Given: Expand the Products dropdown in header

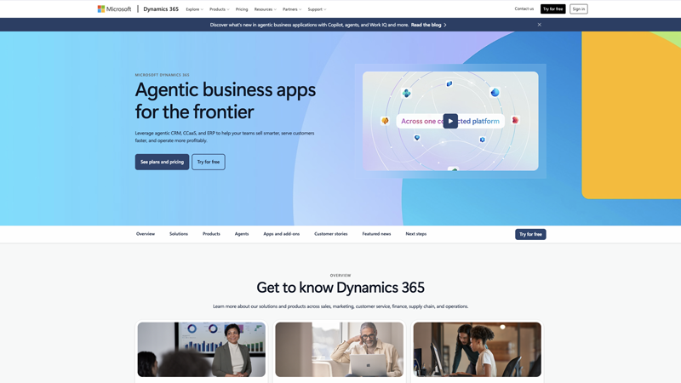Looking at the screenshot, I should [x=220, y=9].
